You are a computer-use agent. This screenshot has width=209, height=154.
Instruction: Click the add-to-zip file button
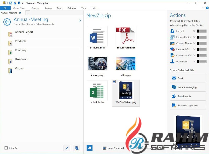pyautogui.click(x=77, y=148)
